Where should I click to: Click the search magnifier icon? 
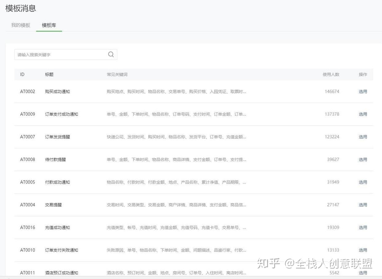click(111, 55)
